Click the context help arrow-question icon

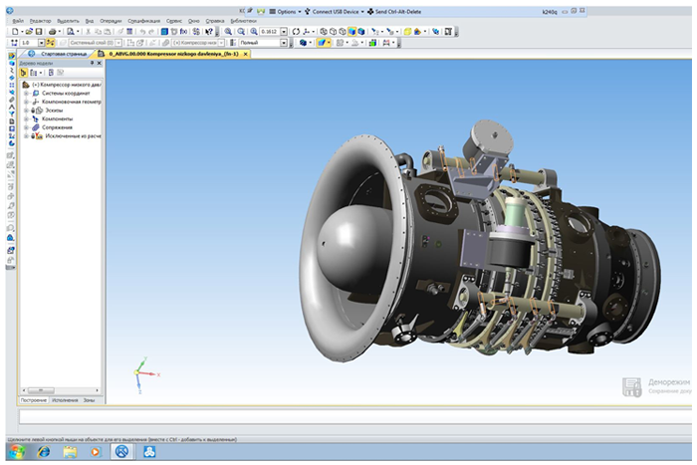pos(208,32)
